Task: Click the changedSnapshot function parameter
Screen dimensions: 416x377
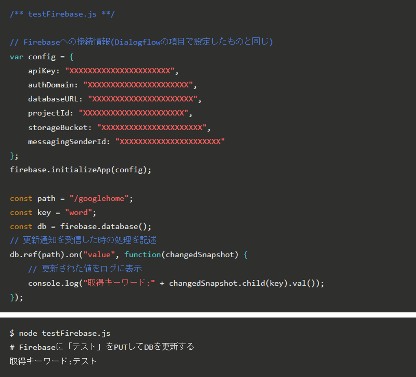Action: (x=200, y=255)
